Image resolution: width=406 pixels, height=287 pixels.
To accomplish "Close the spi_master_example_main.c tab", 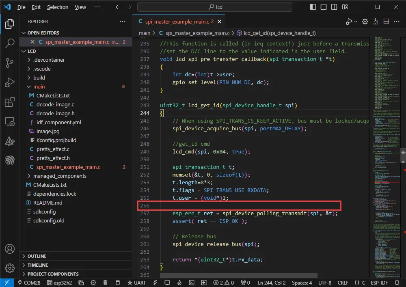I will pos(219,22).
